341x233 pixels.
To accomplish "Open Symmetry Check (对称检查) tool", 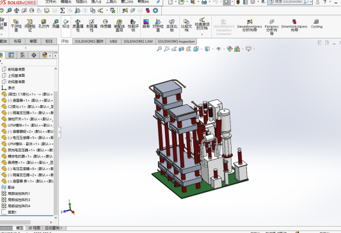I will (158, 25).
